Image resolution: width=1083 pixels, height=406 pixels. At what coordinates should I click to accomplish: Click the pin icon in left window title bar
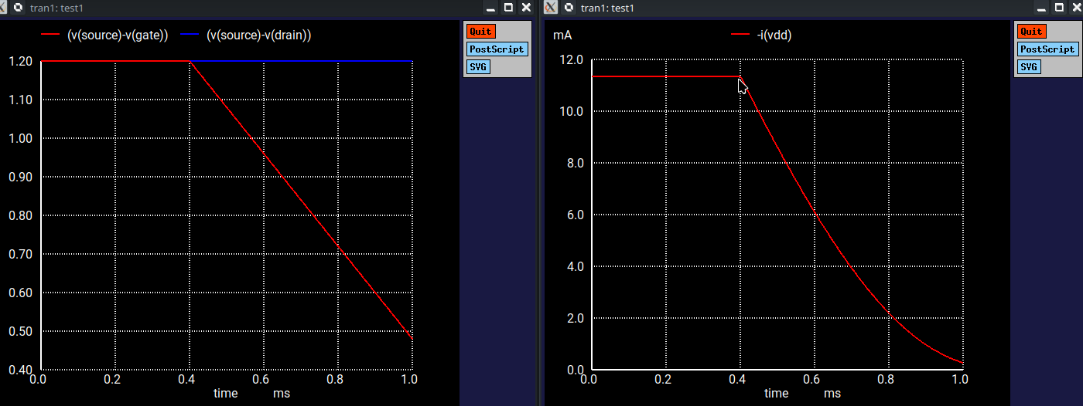coord(18,8)
